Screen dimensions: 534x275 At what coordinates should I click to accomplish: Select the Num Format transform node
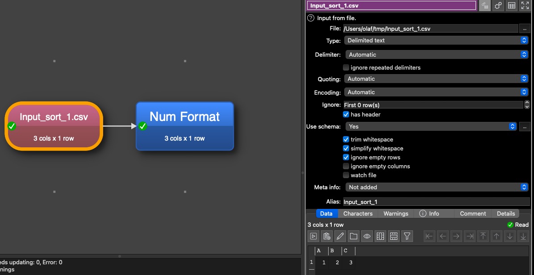click(185, 126)
